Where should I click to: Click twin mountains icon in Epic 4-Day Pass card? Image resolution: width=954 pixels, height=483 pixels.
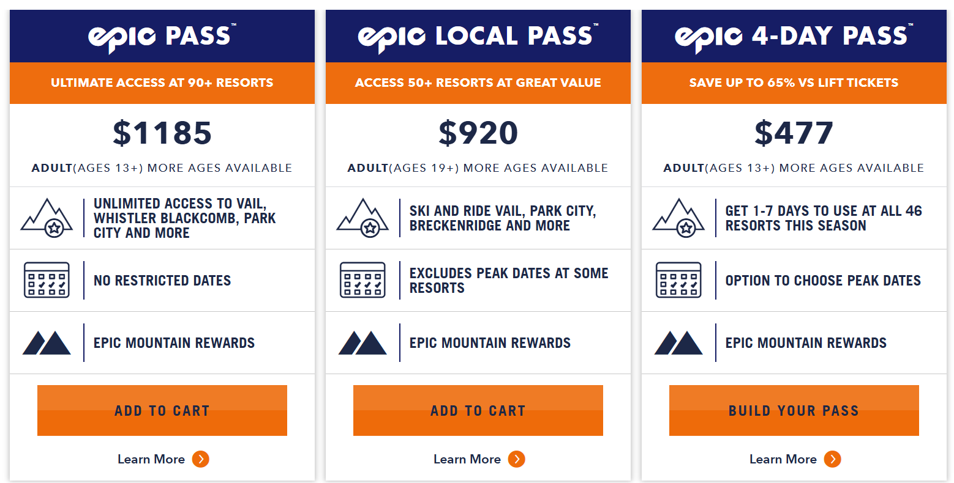(678, 343)
